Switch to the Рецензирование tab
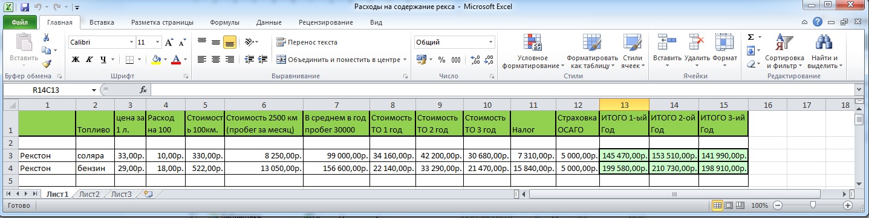Viewport: 869px width, 218px height. (326, 22)
